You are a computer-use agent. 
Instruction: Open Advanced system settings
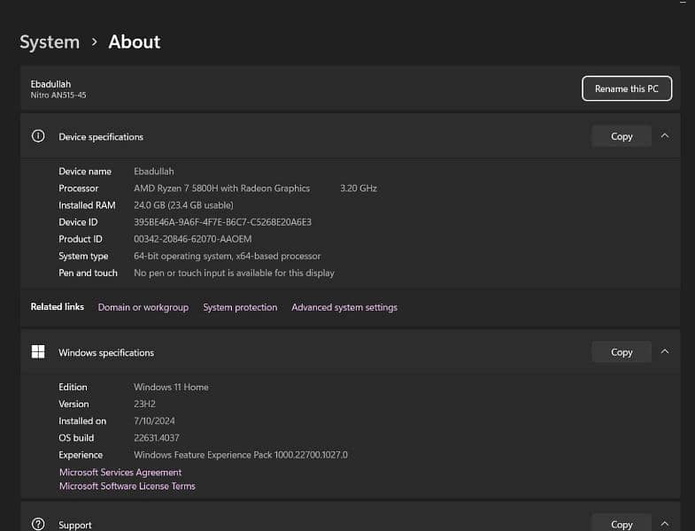[x=344, y=307]
